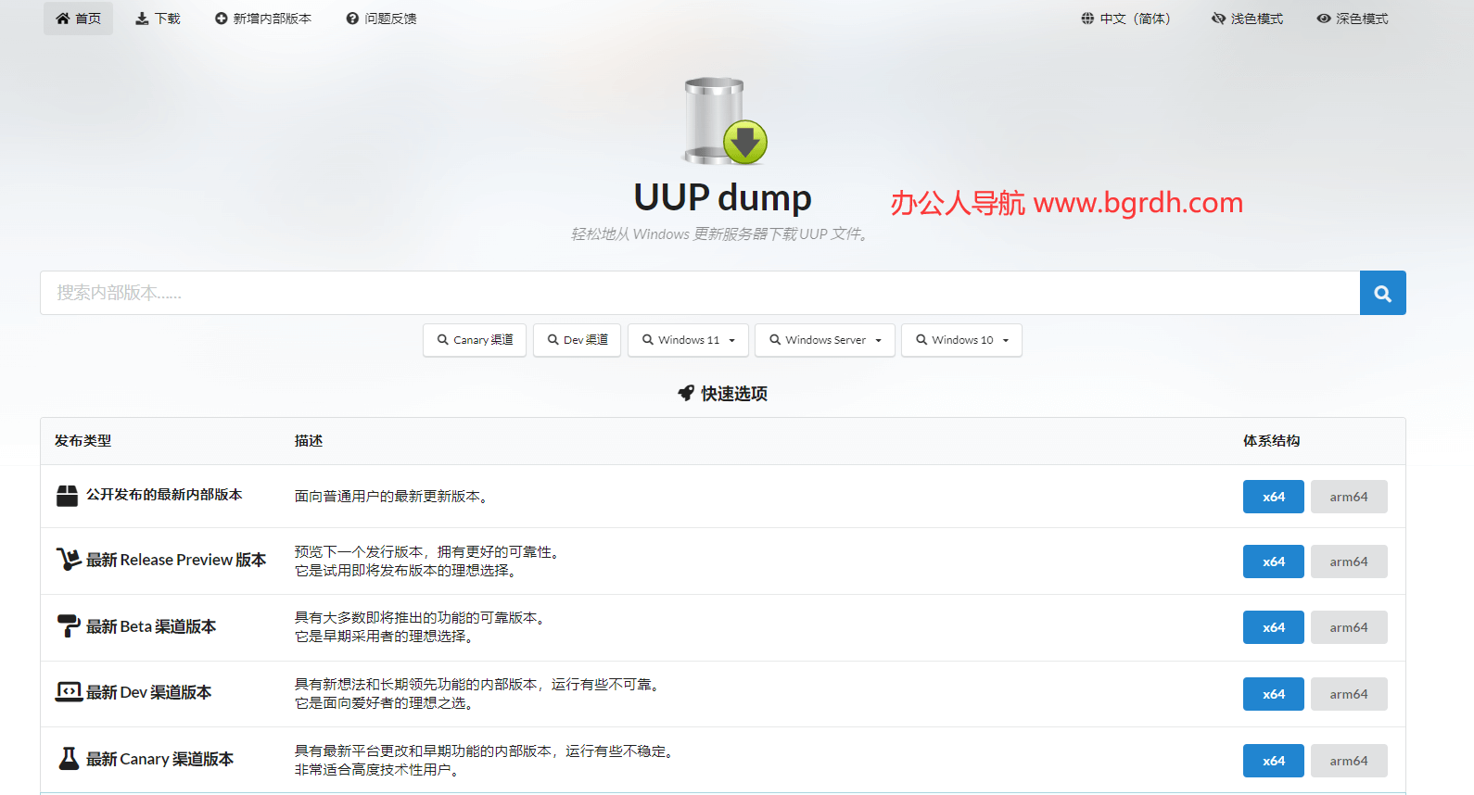Select x64 for Release Preview 版本

click(x=1274, y=562)
